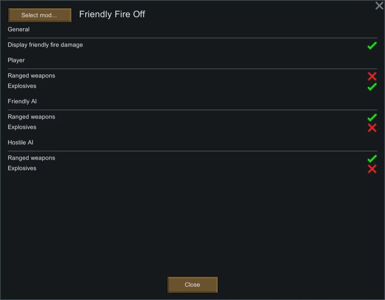Click the Friendly Fire Off title text

[112, 14]
